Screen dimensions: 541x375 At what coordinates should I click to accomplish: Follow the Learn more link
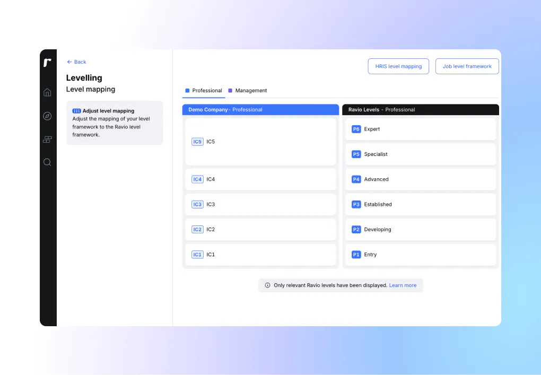point(403,285)
